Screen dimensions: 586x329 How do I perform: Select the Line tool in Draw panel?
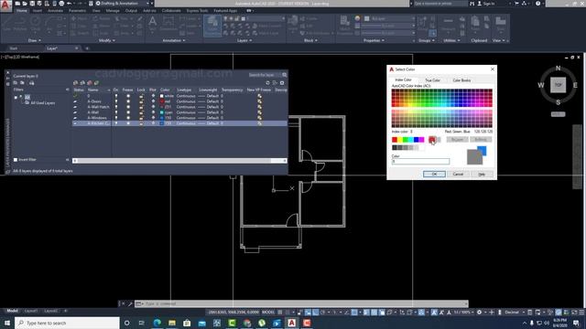point(7,23)
